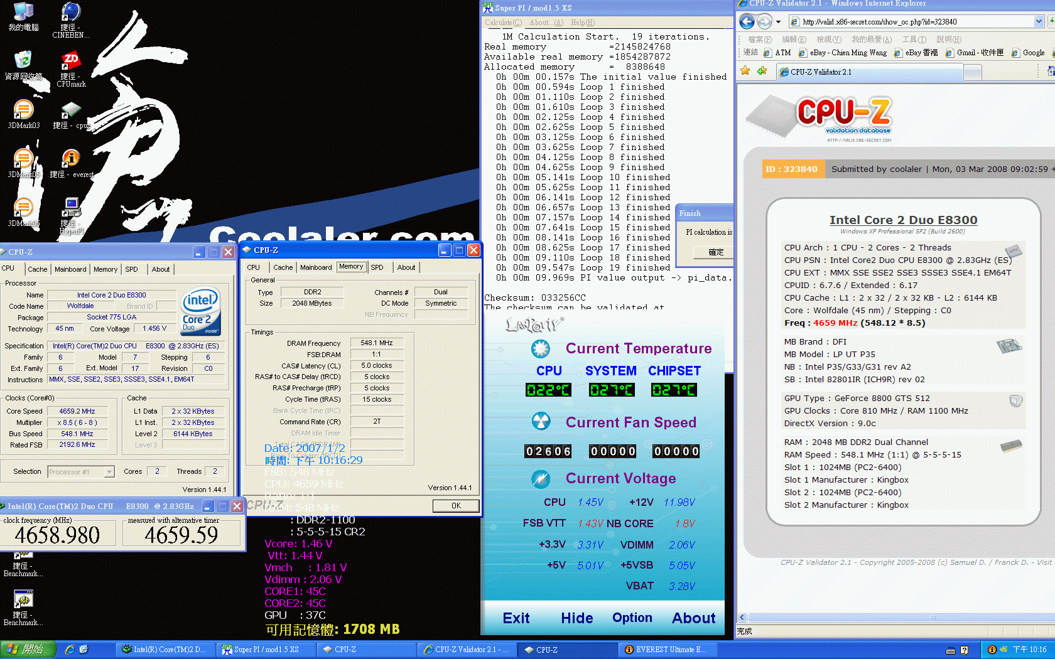
Task: Click the IE address bar URL field
Action: point(911,22)
